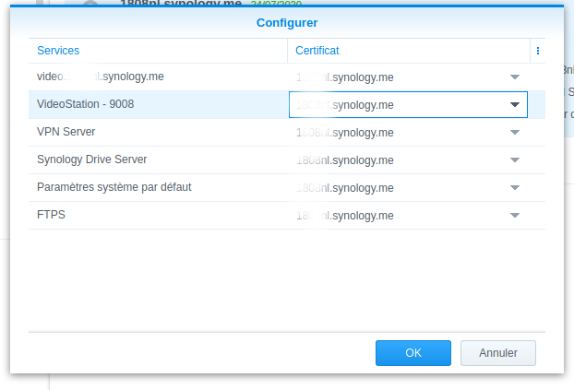Sort by the Services column header
Screen dimensions: 574x390
click(58, 51)
